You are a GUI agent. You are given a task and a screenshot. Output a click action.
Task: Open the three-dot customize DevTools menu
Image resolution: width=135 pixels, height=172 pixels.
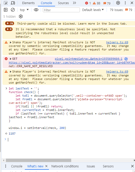tap(125, 3)
